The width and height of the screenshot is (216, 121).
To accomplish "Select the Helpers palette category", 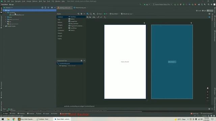I will click(x=60, y=33).
